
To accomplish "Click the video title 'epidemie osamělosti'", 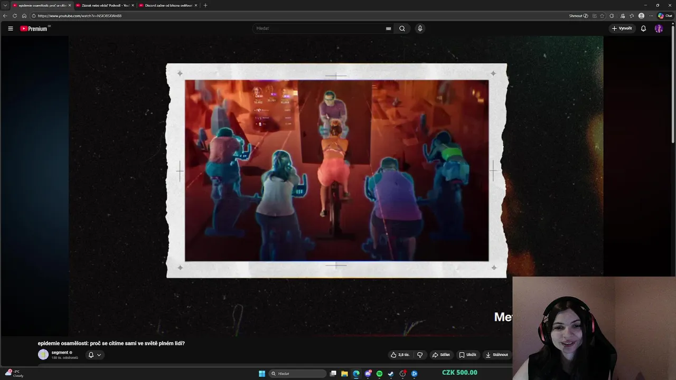I will click(111, 344).
